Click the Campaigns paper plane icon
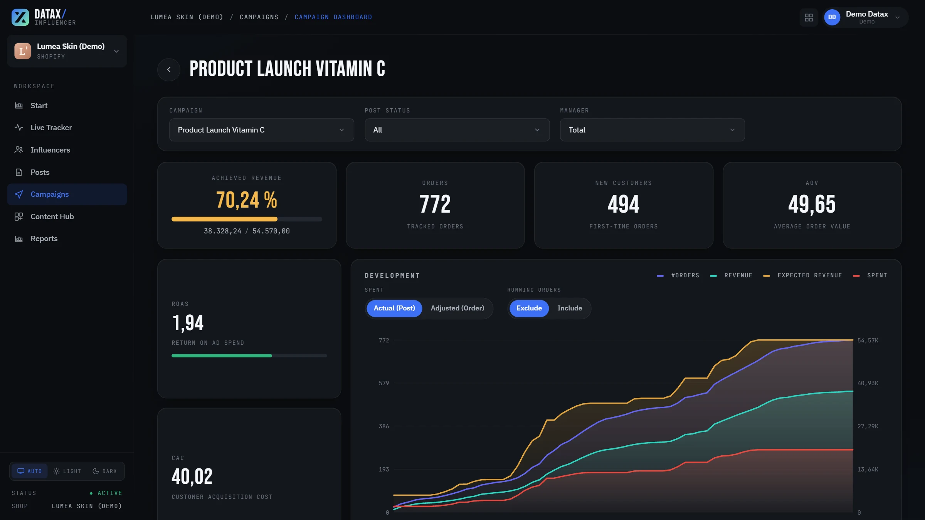Image resolution: width=925 pixels, height=520 pixels. coord(19,195)
